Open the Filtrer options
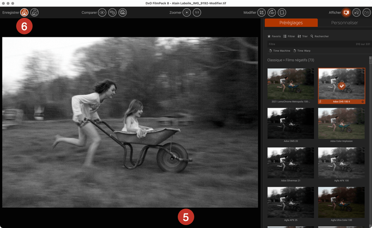 (x=289, y=36)
